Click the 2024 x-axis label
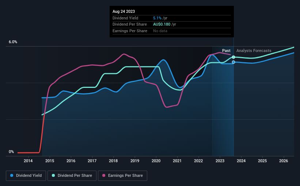300x186 pixels. click(241, 161)
